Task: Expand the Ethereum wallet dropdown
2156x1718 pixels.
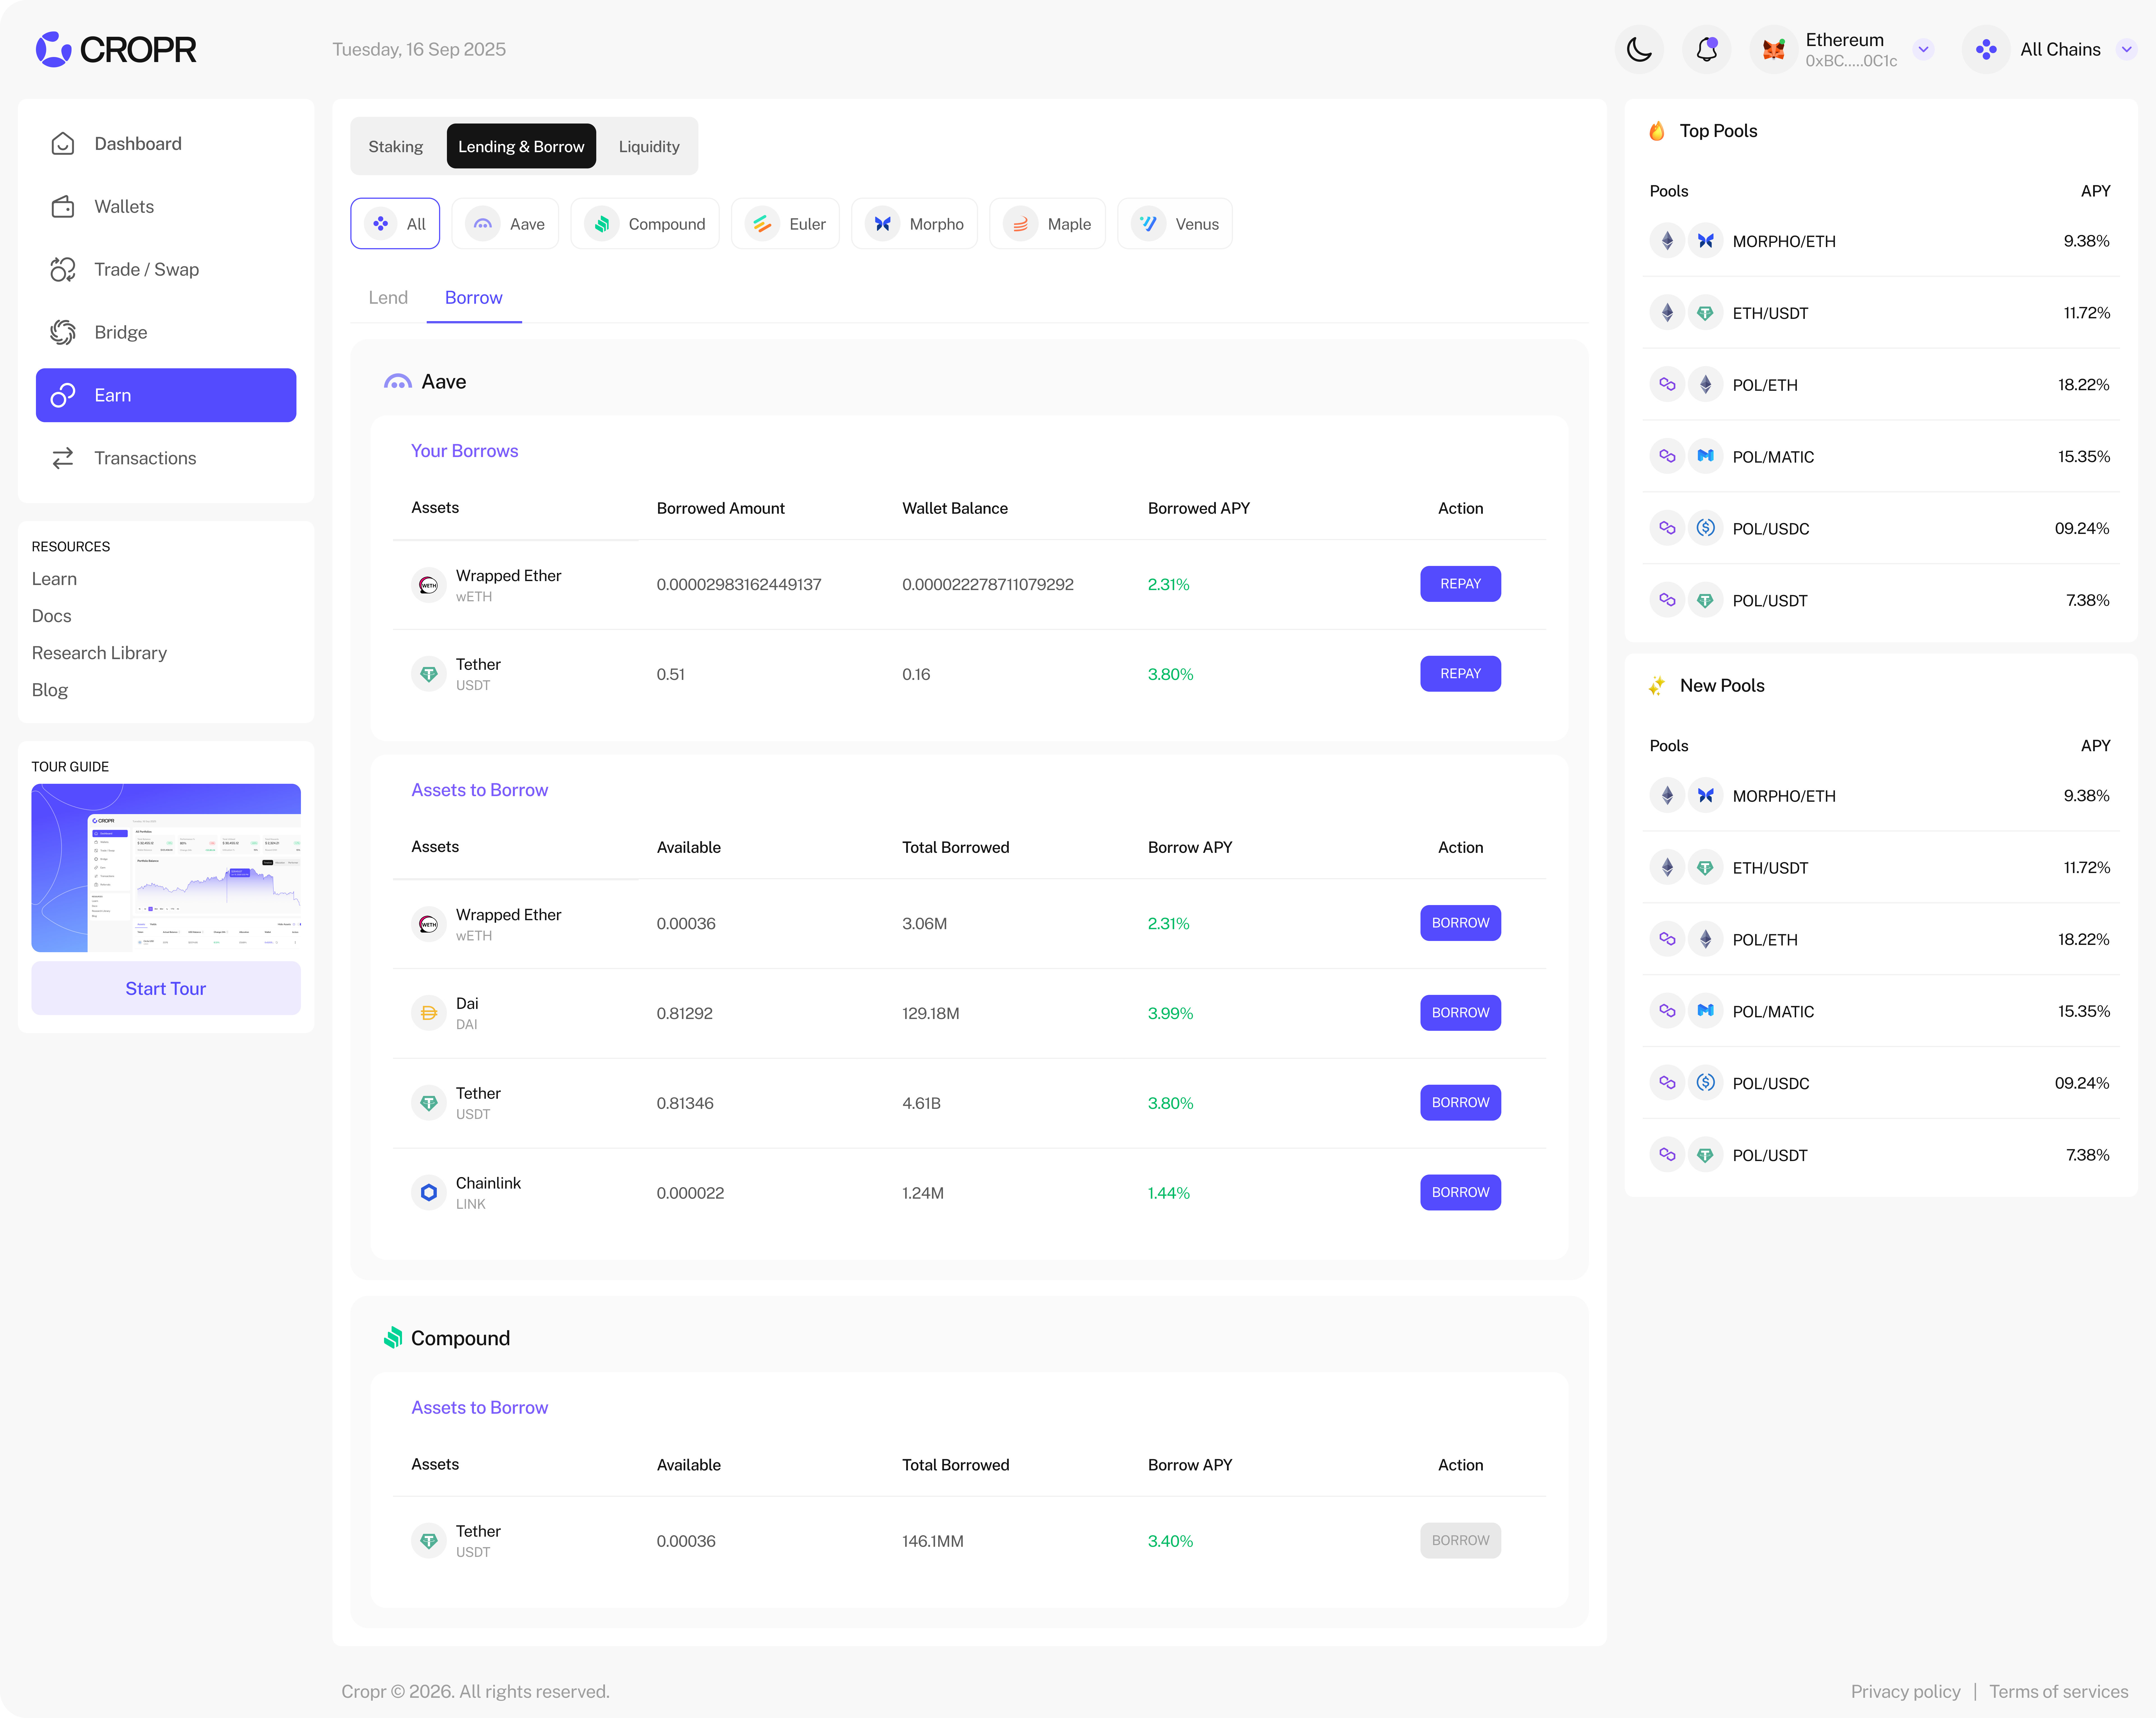Action: click(x=1923, y=49)
